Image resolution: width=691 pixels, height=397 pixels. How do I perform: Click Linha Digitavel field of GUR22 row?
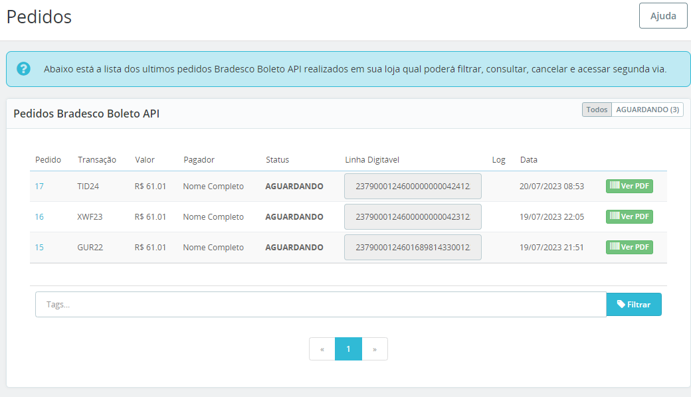(413, 248)
